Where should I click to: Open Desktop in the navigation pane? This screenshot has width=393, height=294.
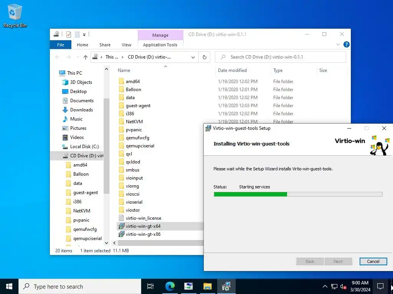[78, 91]
